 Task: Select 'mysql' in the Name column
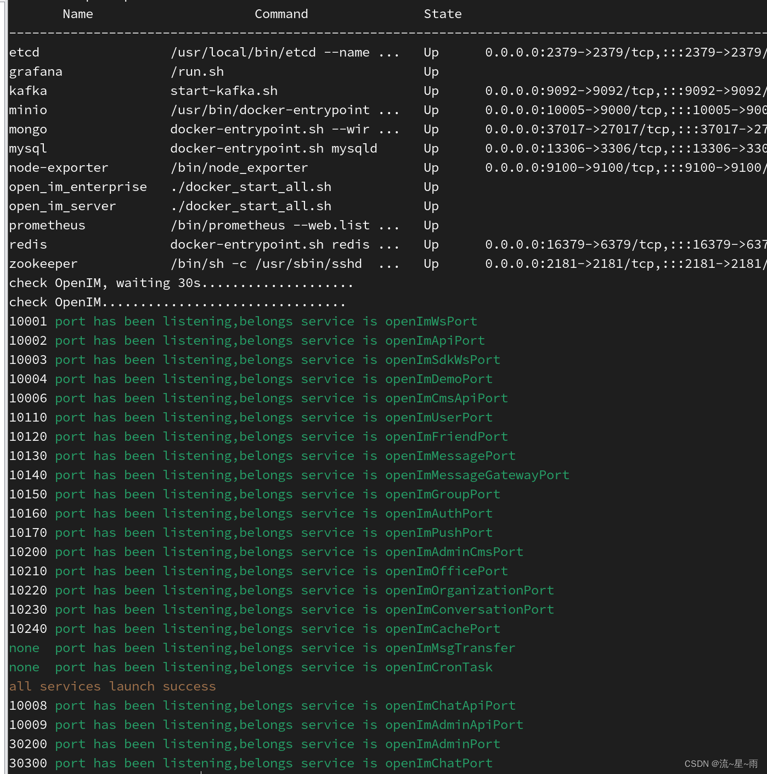pos(28,149)
